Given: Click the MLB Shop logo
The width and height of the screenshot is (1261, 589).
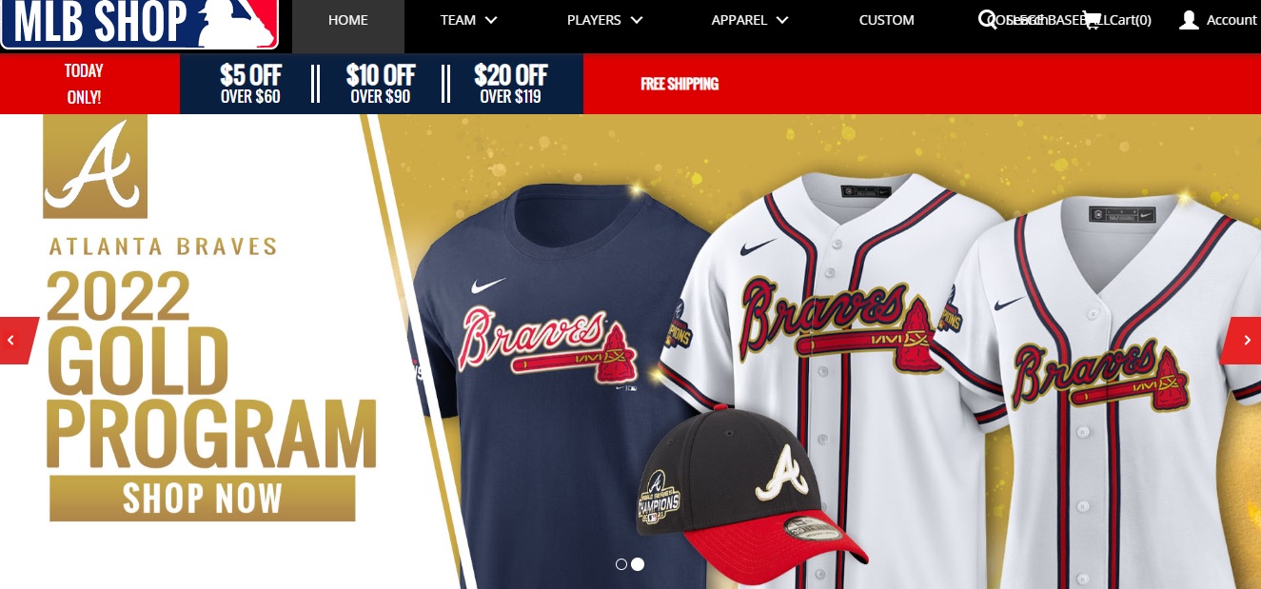Looking at the screenshot, I should tap(140, 24).
